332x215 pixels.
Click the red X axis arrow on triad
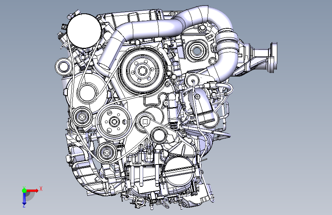click(x=33, y=191)
